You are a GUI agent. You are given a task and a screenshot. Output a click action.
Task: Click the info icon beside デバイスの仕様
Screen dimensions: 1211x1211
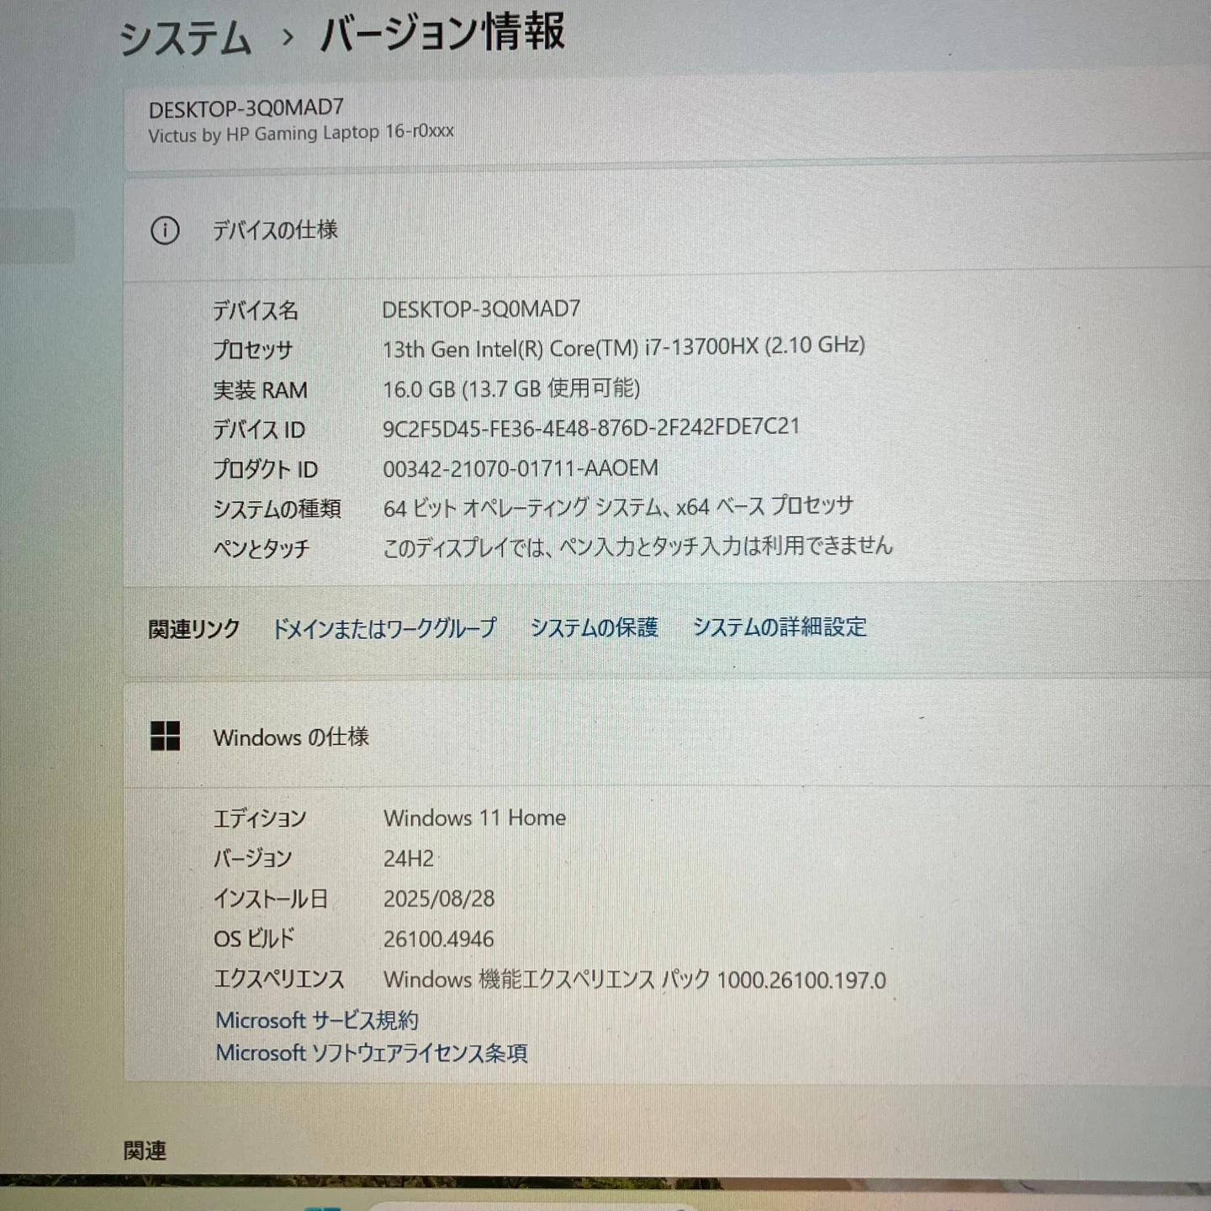[165, 230]
